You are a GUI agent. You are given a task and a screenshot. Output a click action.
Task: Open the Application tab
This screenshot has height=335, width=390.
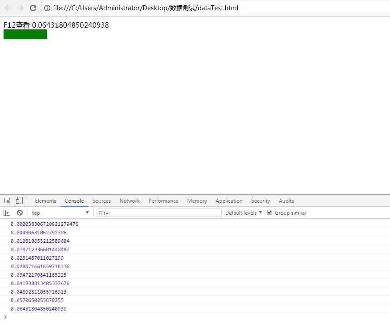point(229,201)
